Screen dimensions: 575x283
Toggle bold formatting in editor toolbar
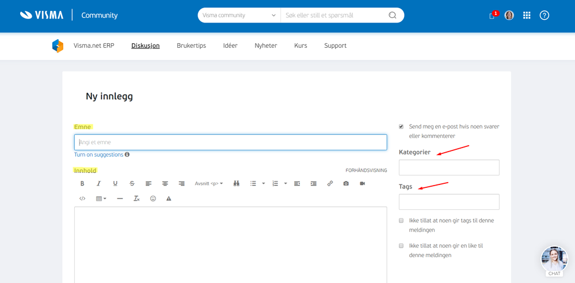point(82,183)
